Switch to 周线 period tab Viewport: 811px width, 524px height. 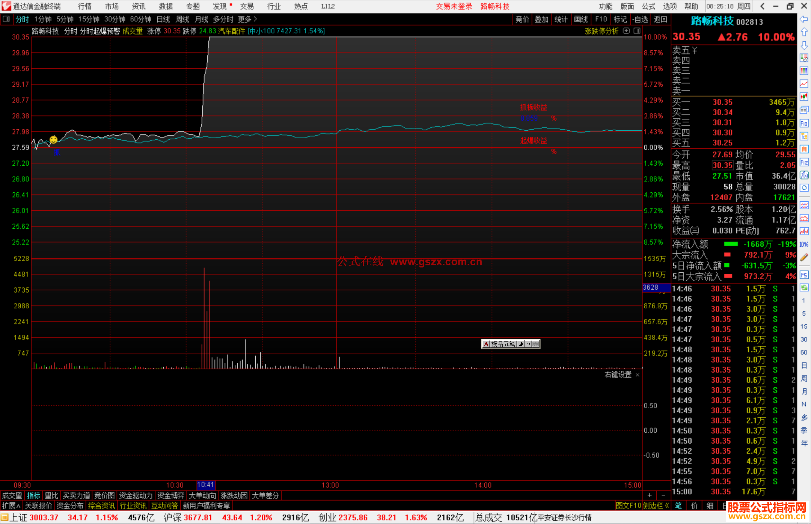[182, 19]
